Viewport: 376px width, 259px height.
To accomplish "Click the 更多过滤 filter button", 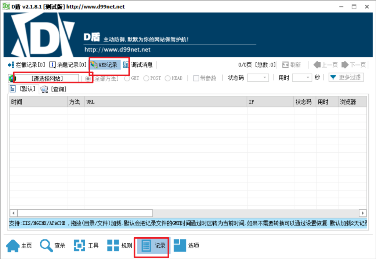I will (x=346, y=77).
